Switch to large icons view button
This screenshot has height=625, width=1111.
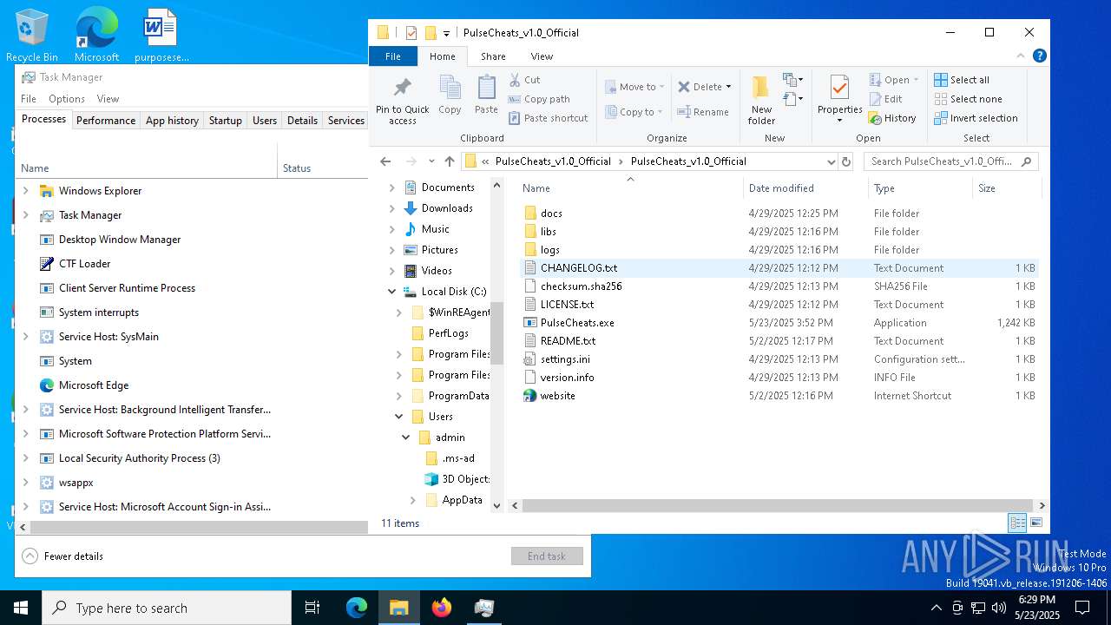tap(1035, 523)
